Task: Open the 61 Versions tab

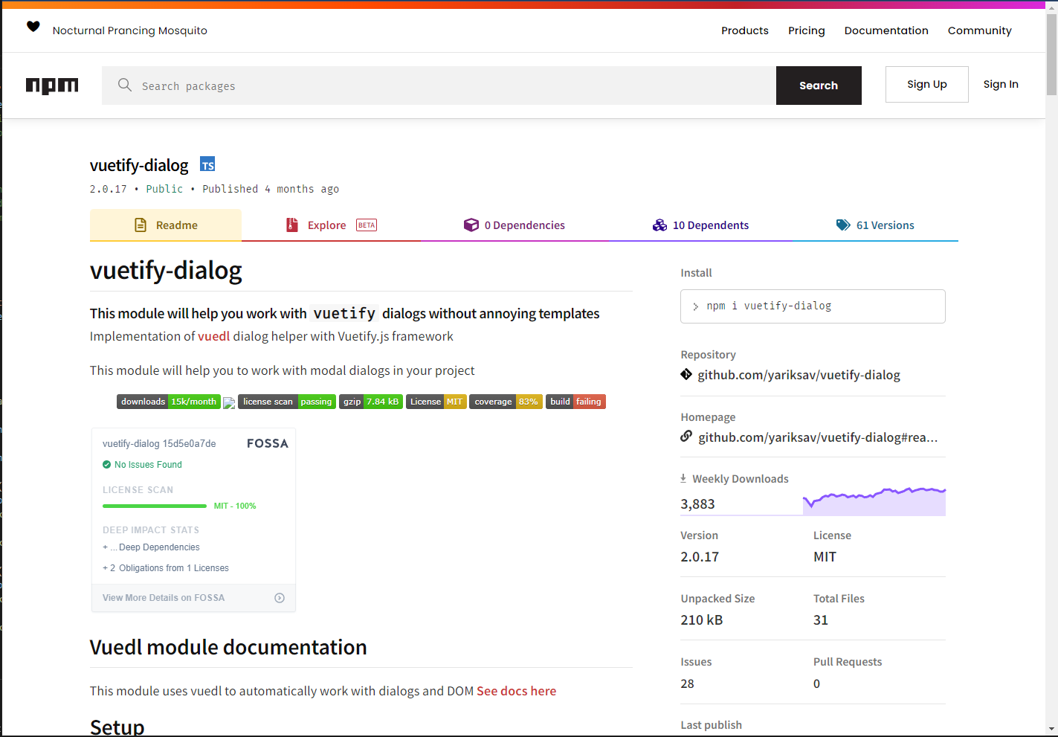Action: pyautogui.click(x=875, y=225)
